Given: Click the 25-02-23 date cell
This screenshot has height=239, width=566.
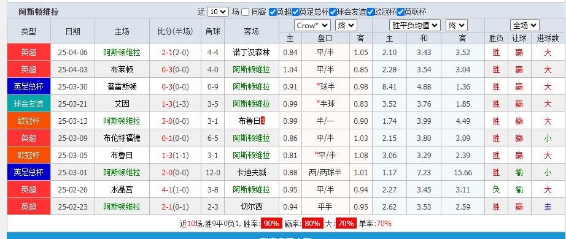Looking at the screenshot, I should coord(72,207).
